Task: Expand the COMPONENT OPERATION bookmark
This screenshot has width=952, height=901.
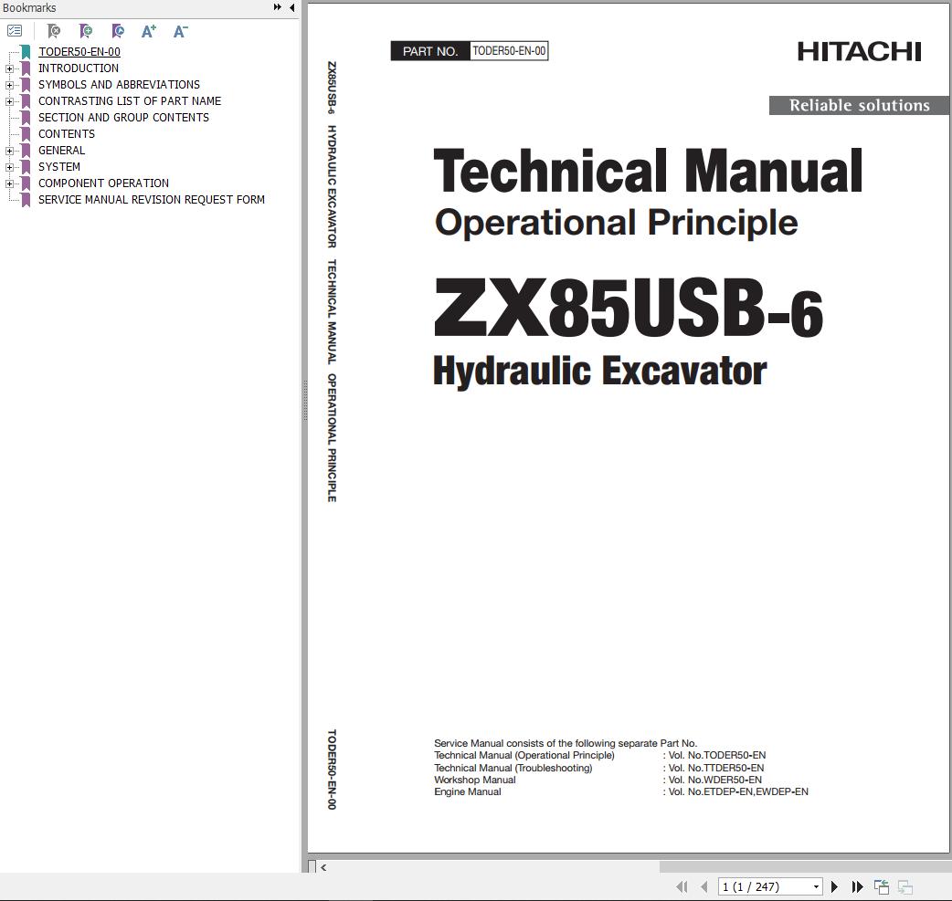Action: pos(9,183)
